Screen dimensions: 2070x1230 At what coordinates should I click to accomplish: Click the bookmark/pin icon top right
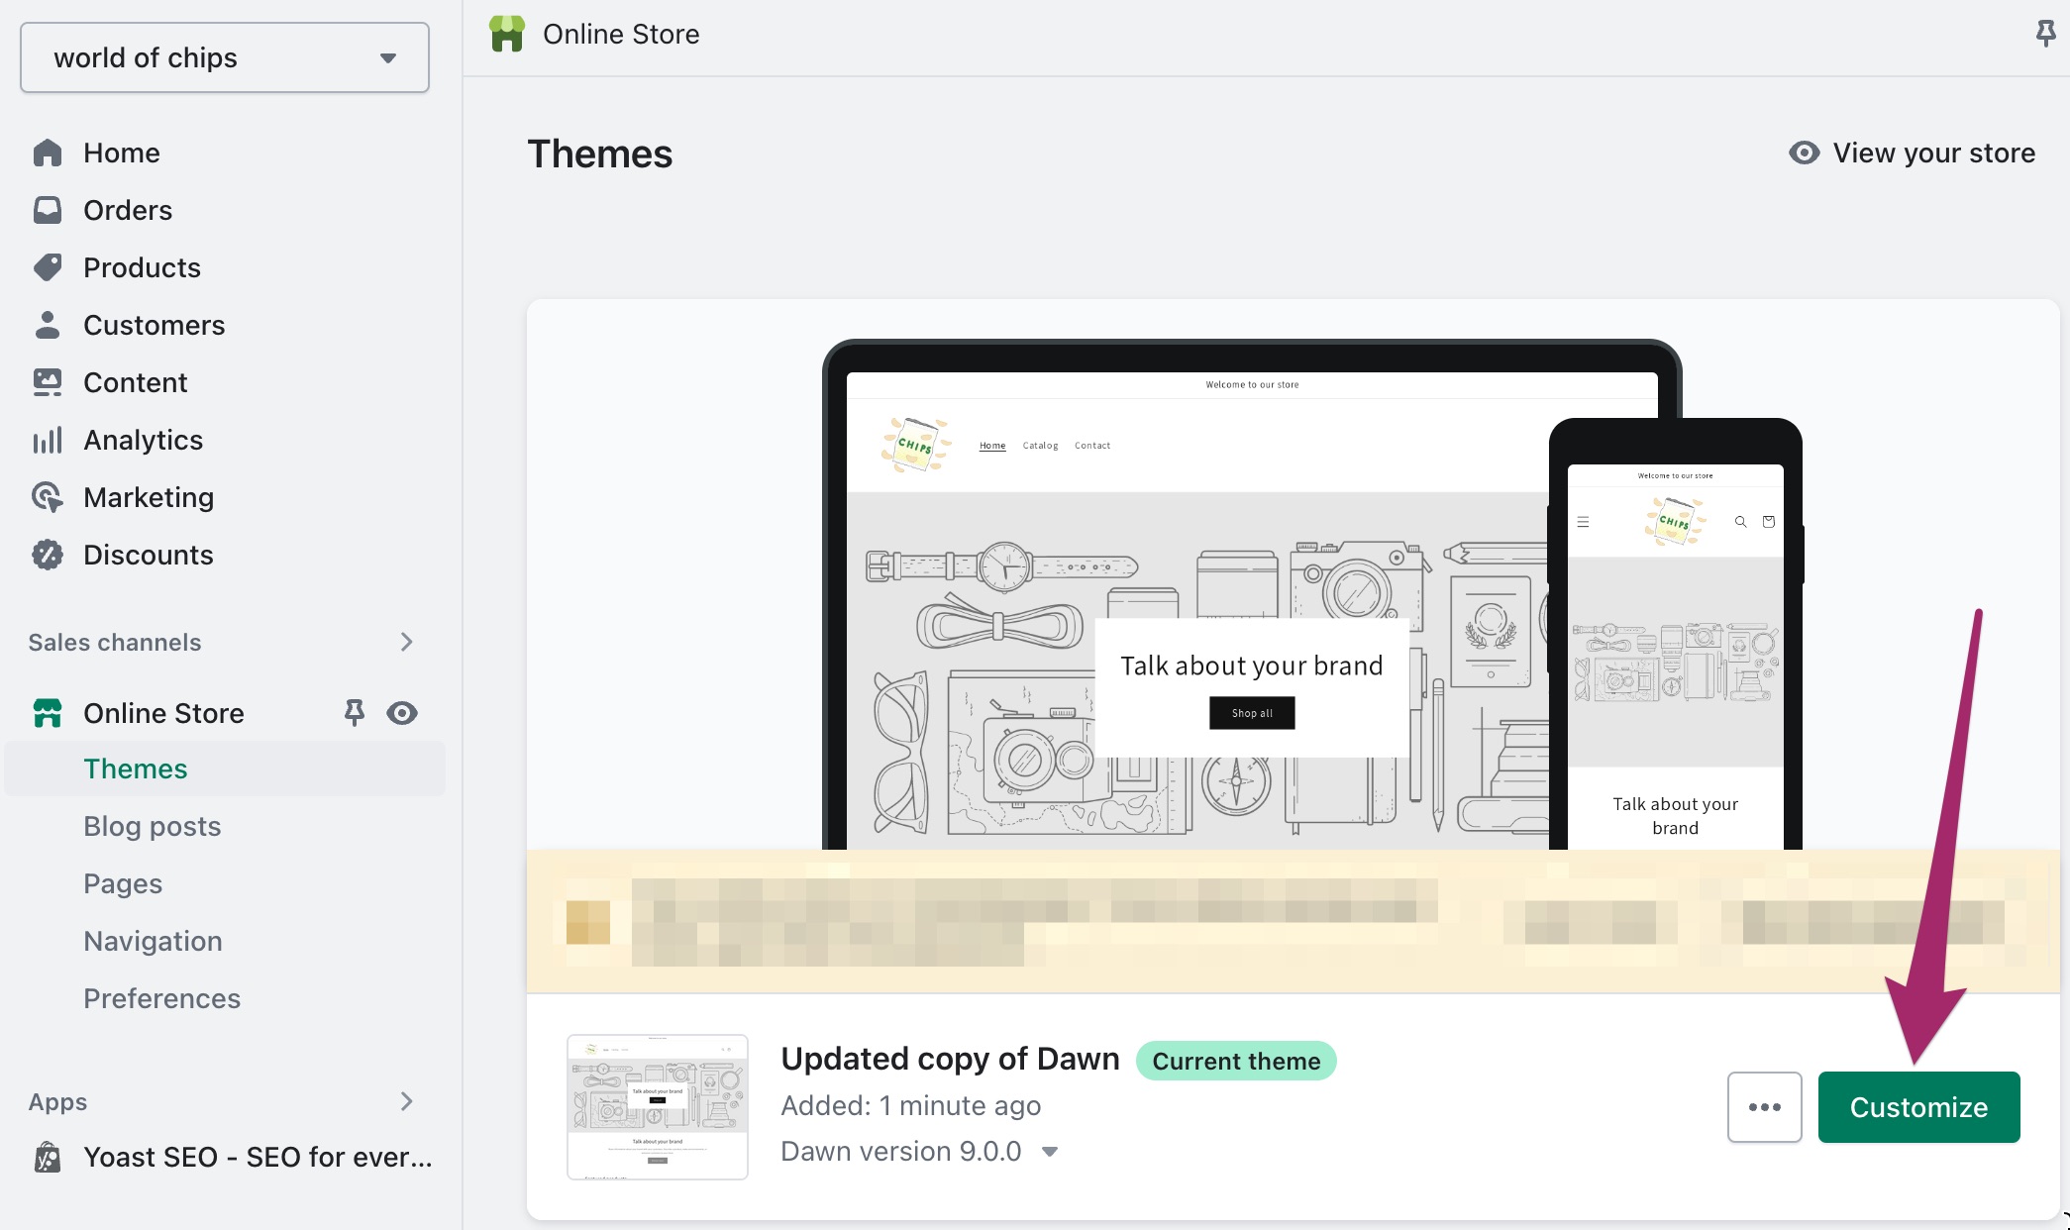click(x=2046, y=34)
